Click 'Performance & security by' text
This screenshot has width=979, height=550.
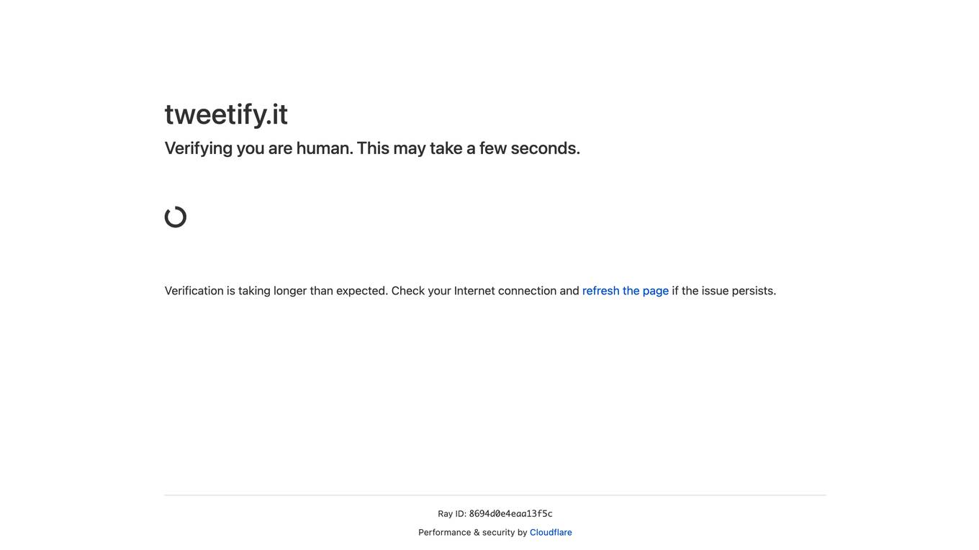473,533
